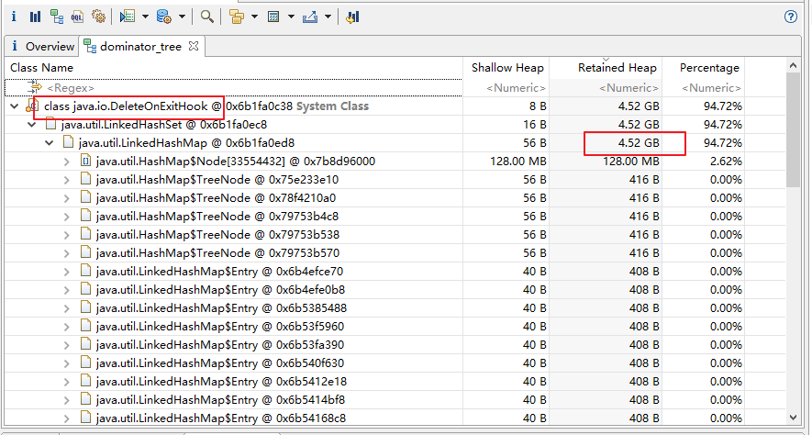Sort by Percentage column header
Viewport: 812px width, 435px height.
click(x=704, y=67)
